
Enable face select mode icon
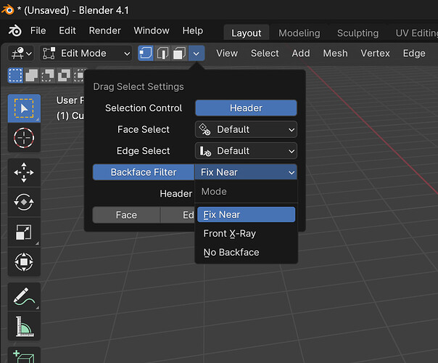(179, 53)
